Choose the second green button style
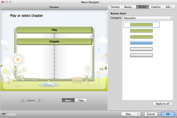This screenshot has height=118, width=177. pyautogui.click(x=141, y=31)
